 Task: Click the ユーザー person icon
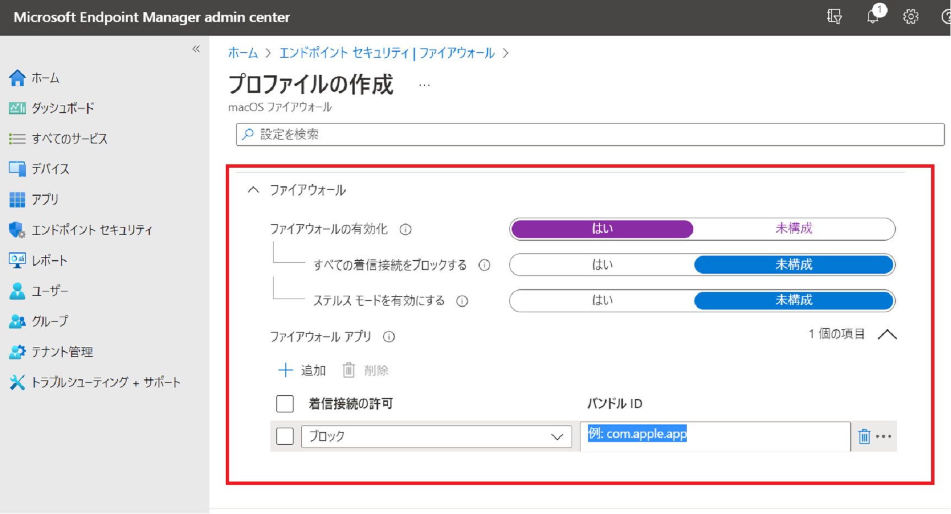point(17,291)
